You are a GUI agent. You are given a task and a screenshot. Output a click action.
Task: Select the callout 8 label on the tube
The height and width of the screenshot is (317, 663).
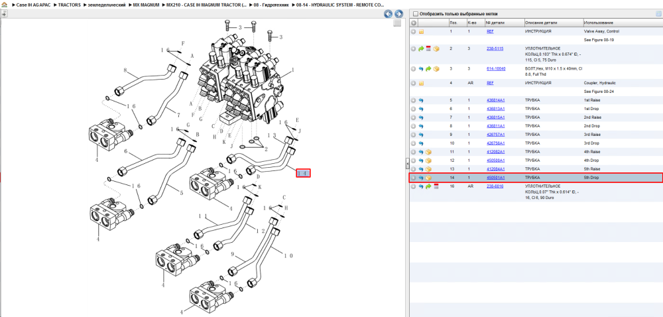(125, 70)
